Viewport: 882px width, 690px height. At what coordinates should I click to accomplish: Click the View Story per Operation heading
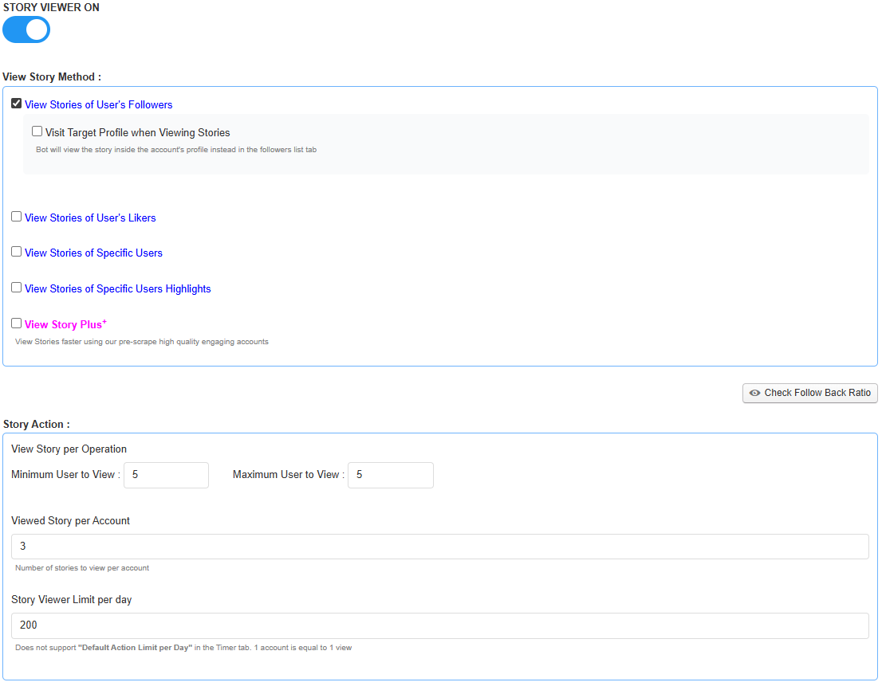[x=69, y=449]
